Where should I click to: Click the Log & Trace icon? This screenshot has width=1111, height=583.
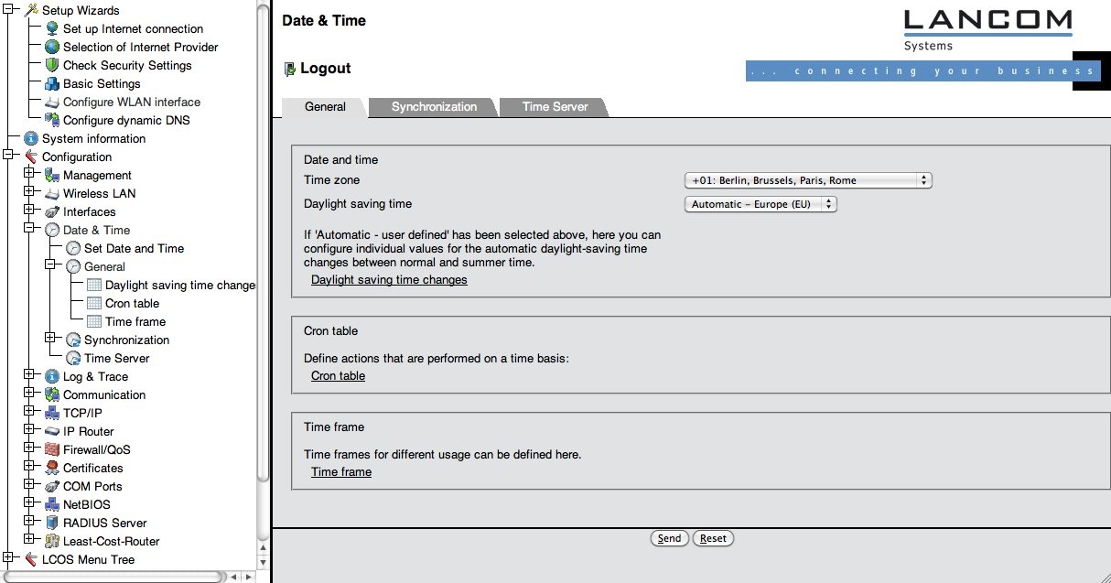tap(52, 376)
